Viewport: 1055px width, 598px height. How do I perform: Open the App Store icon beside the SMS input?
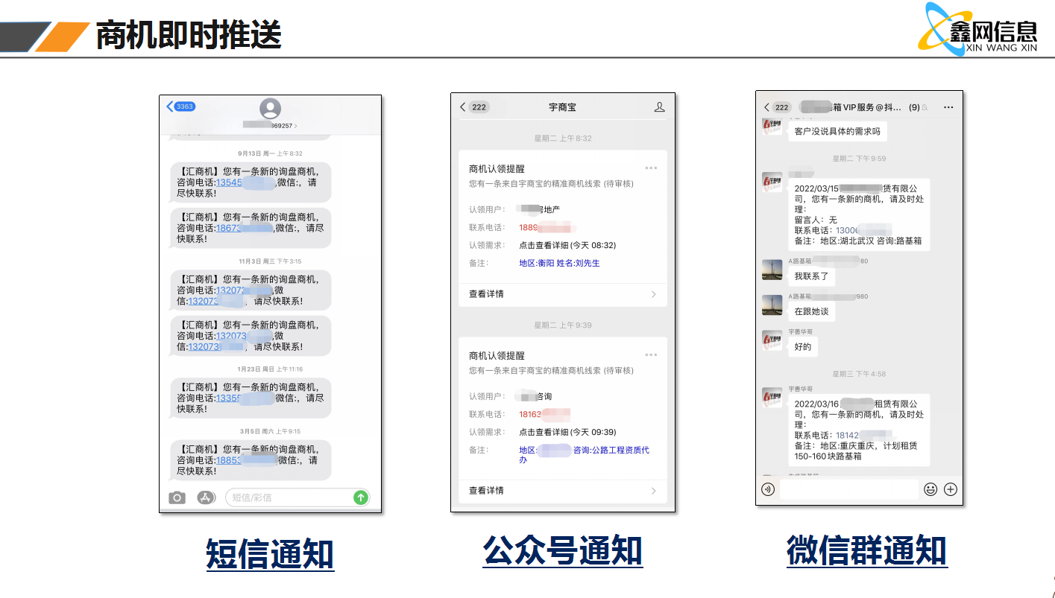coord(206,497)
